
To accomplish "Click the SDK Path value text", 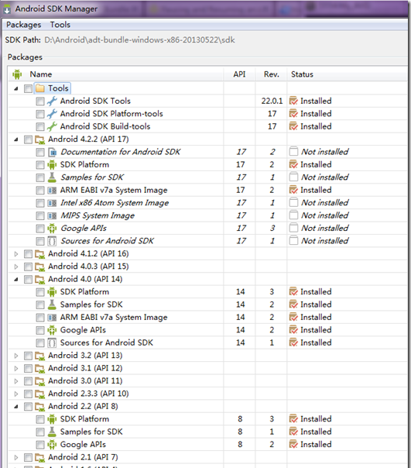I will (x=139, y=40).
